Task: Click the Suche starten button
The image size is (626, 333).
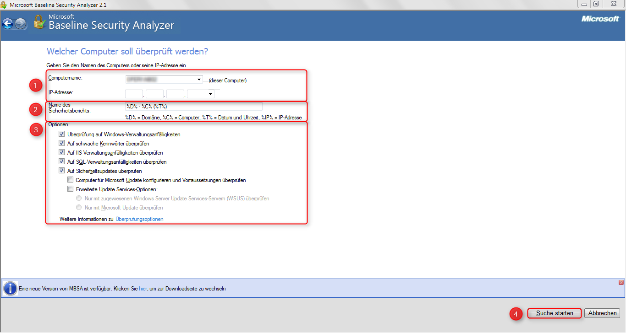Action: tap(555, 313)
